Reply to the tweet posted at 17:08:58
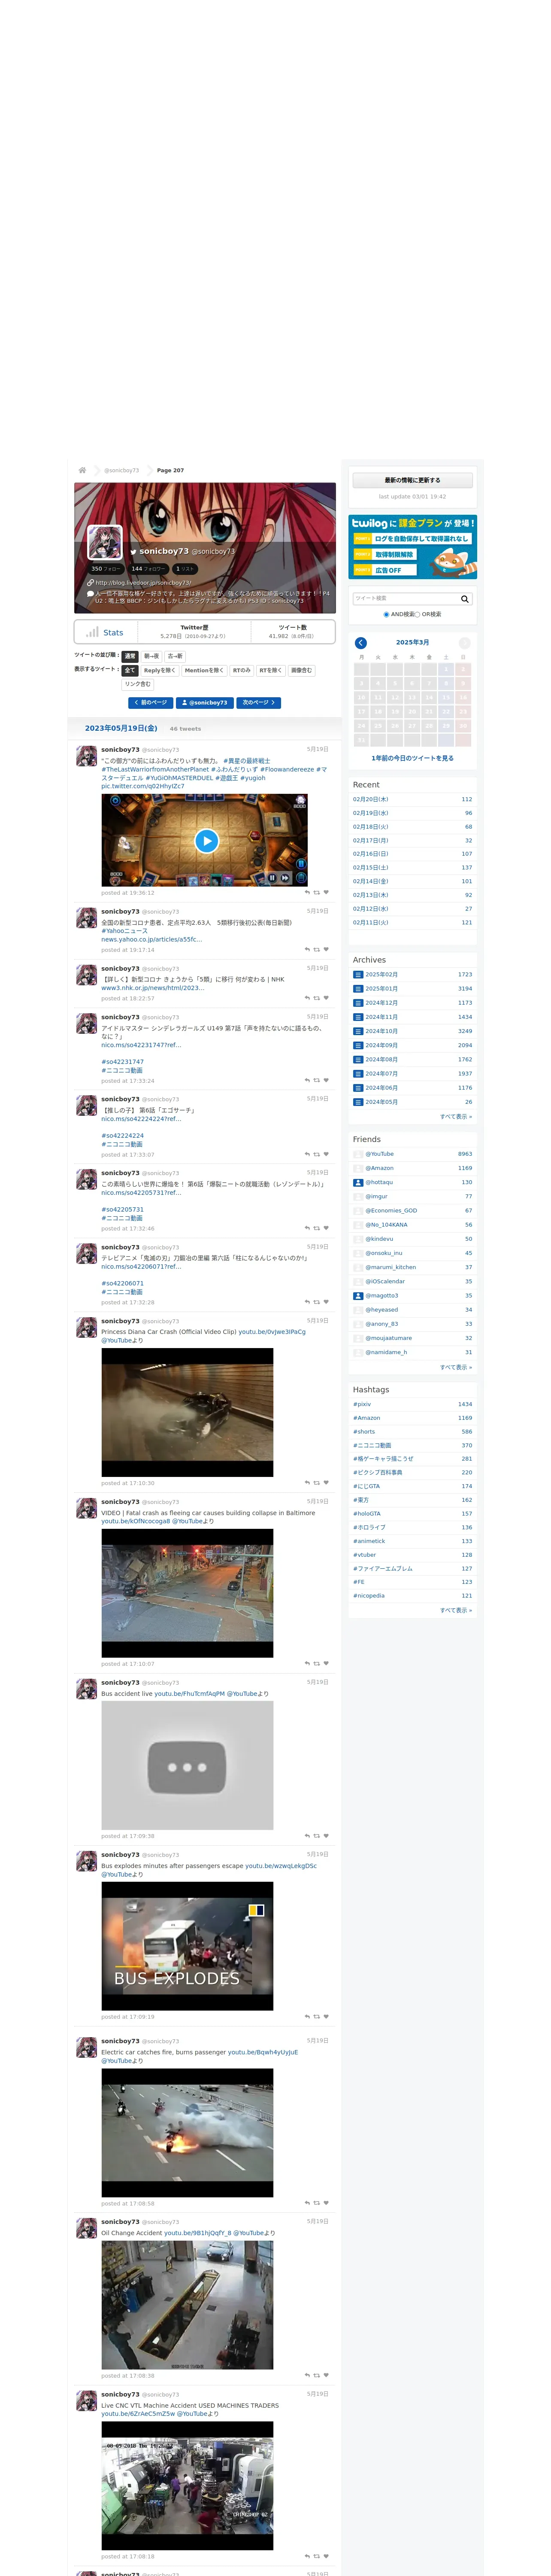 tap(307, 2203)
